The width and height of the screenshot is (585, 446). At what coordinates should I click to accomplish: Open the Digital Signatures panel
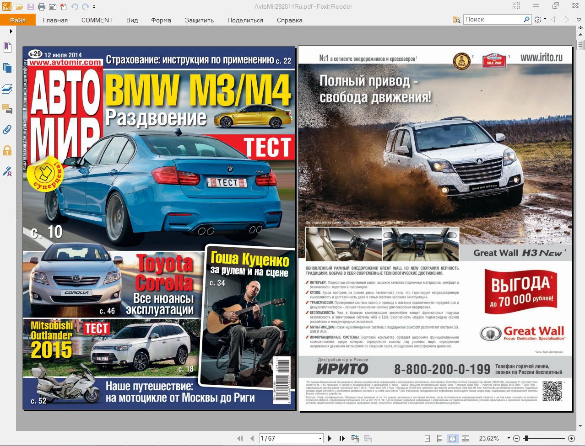(7, 171)
